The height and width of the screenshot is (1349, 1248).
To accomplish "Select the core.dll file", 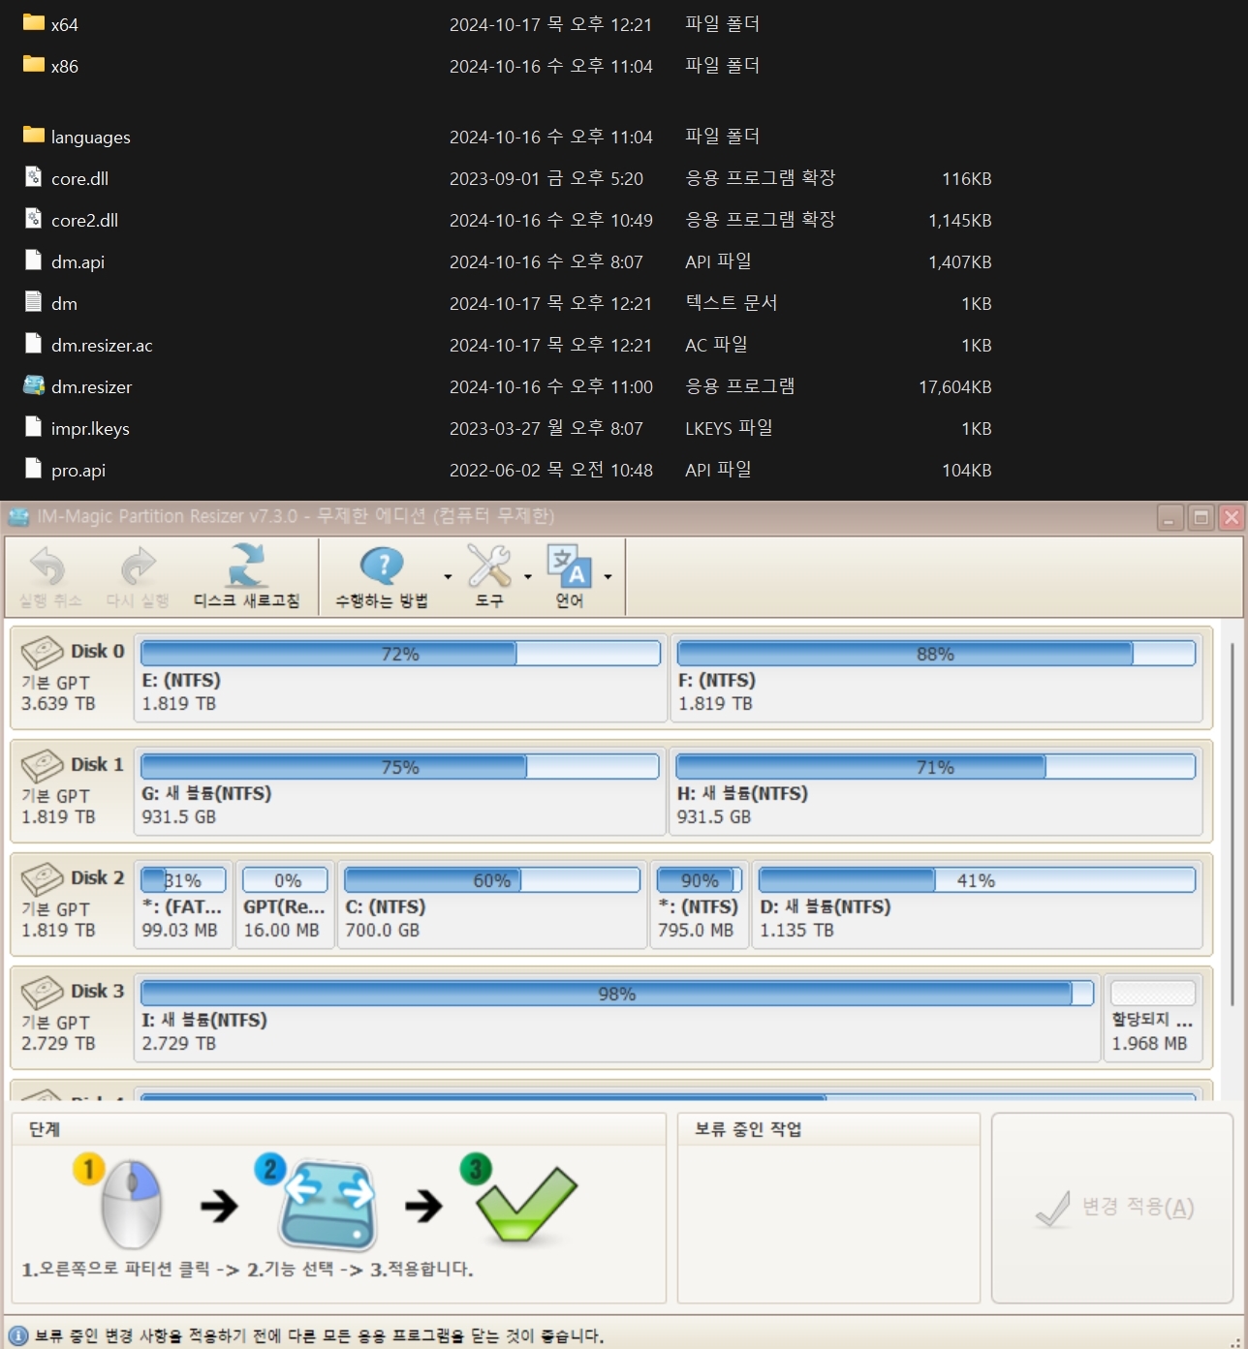I will click(x=79, y=178).
